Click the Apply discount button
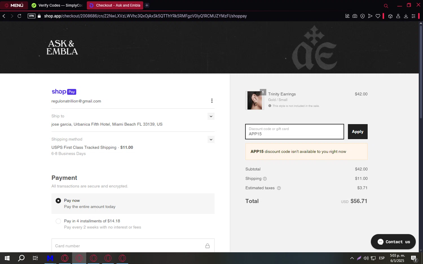The height and width of the screenshot is (264, 423). [x=358, y=131]
